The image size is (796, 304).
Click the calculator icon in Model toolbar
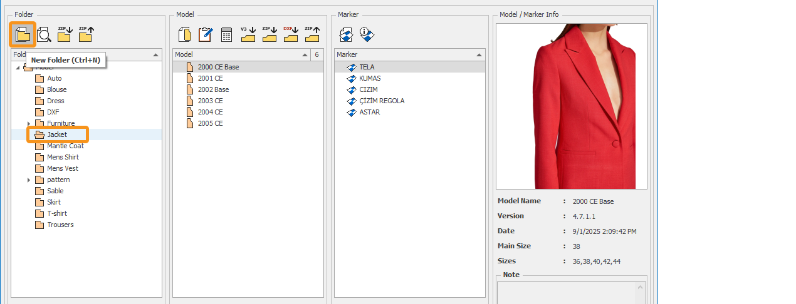(226, 35)
